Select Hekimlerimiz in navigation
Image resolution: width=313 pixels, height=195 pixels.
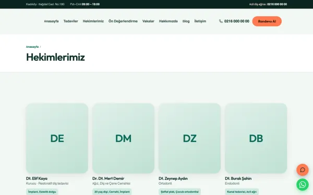coord(93,21)
